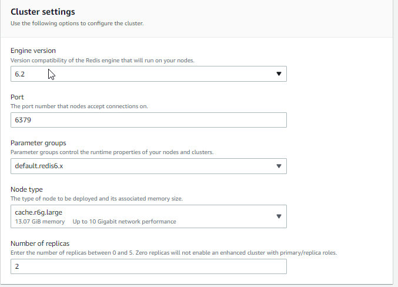Click the Up to 10 Gigabit network performance text
Screen dimensions: 398x287
pyautogui.click(x=124, y=222)
